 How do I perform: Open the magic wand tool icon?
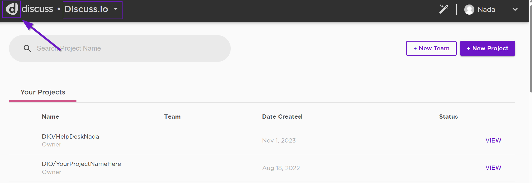pyautogui.click(x=444, y=9)
